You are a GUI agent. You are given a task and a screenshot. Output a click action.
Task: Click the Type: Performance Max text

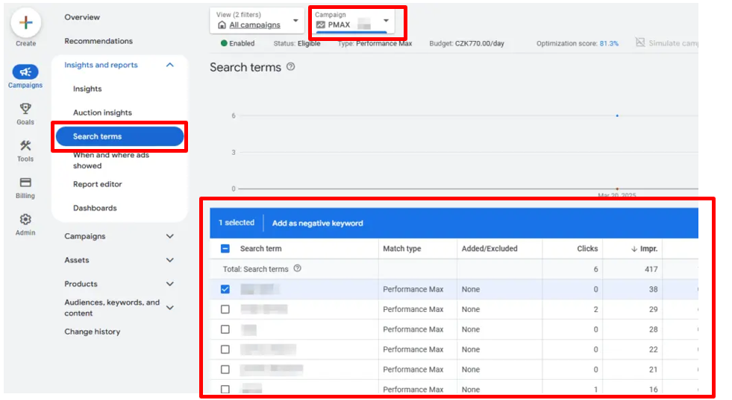[x=375, y=43]
